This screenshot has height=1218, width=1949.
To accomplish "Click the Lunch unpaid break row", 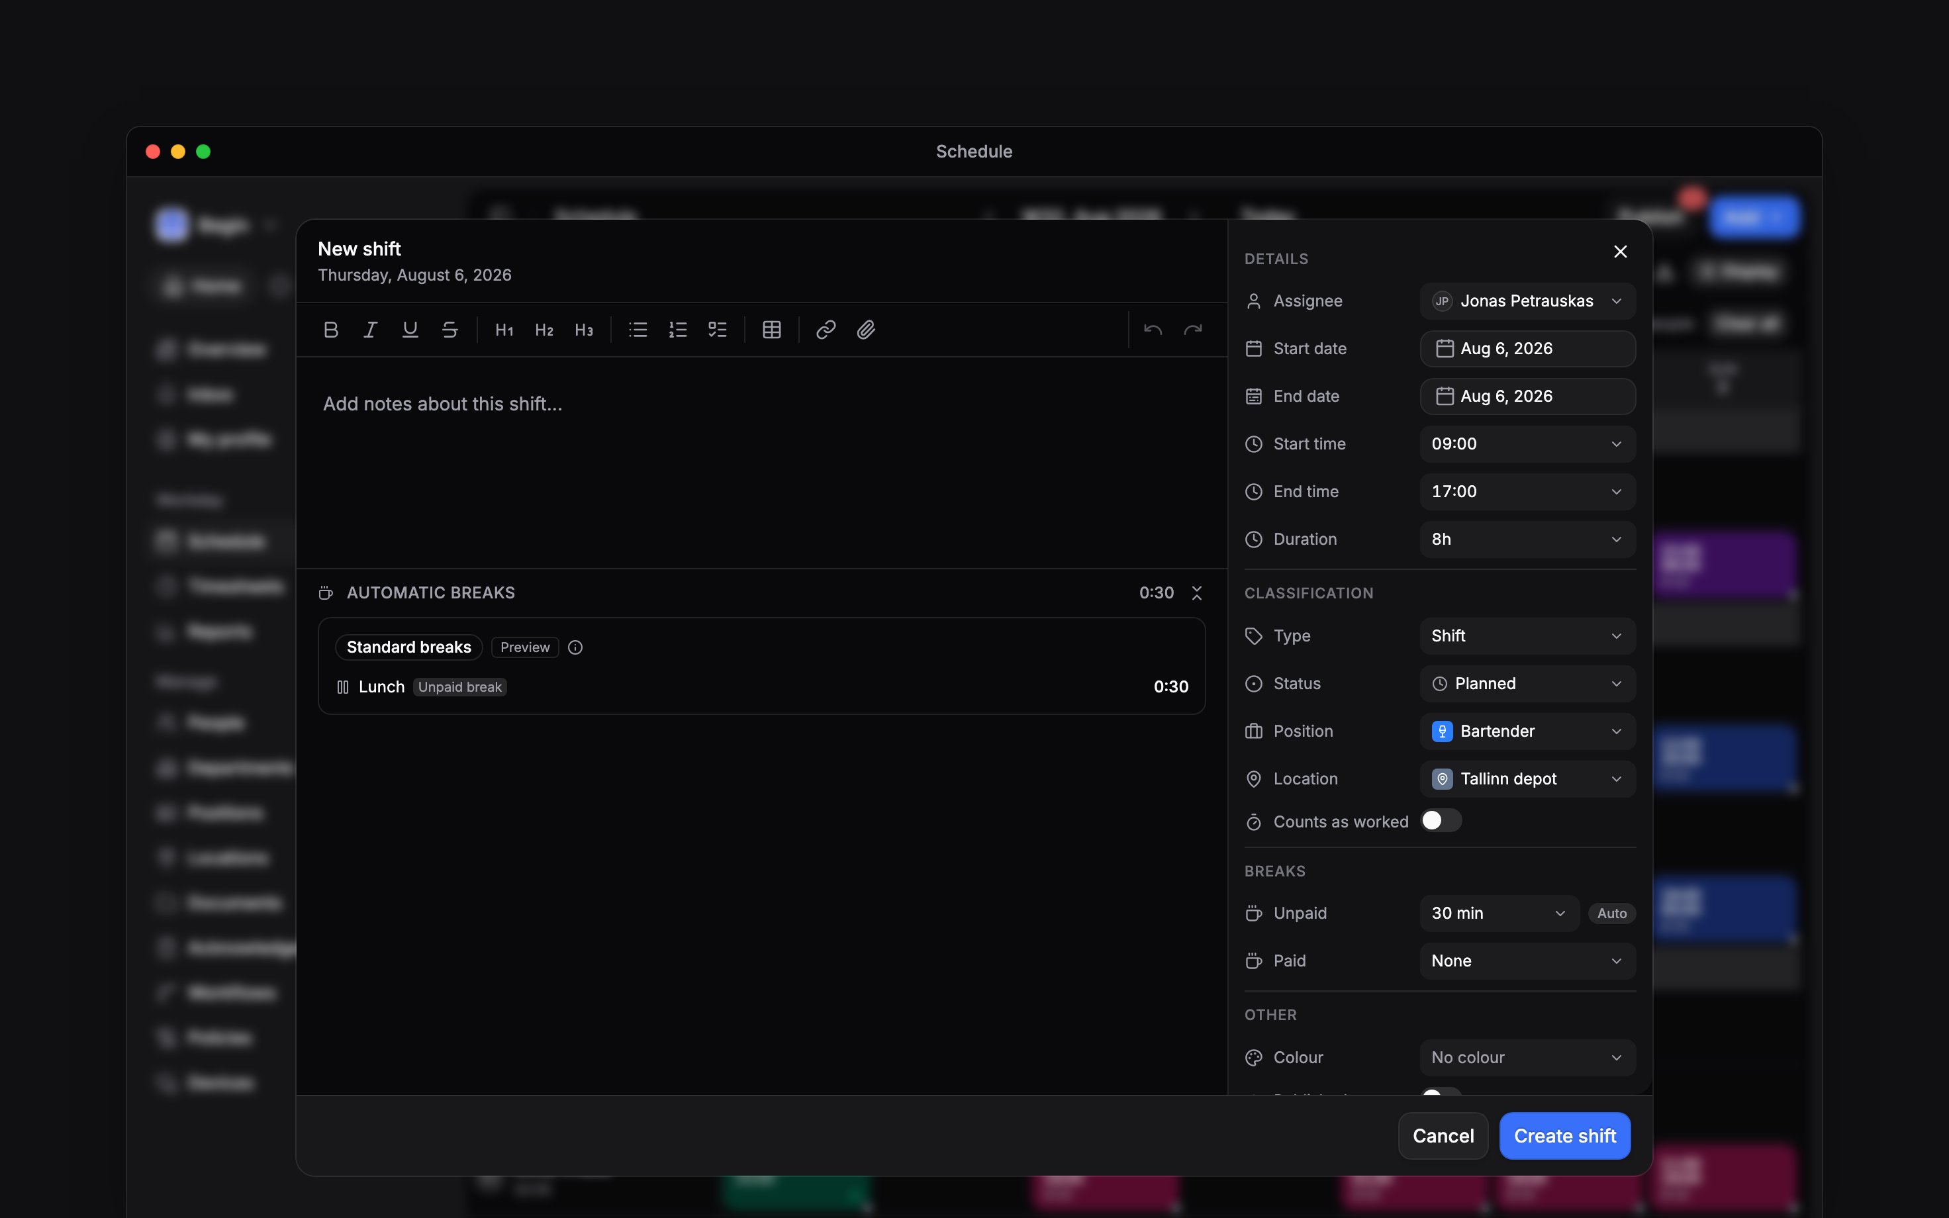I will (x=761, y=686).
